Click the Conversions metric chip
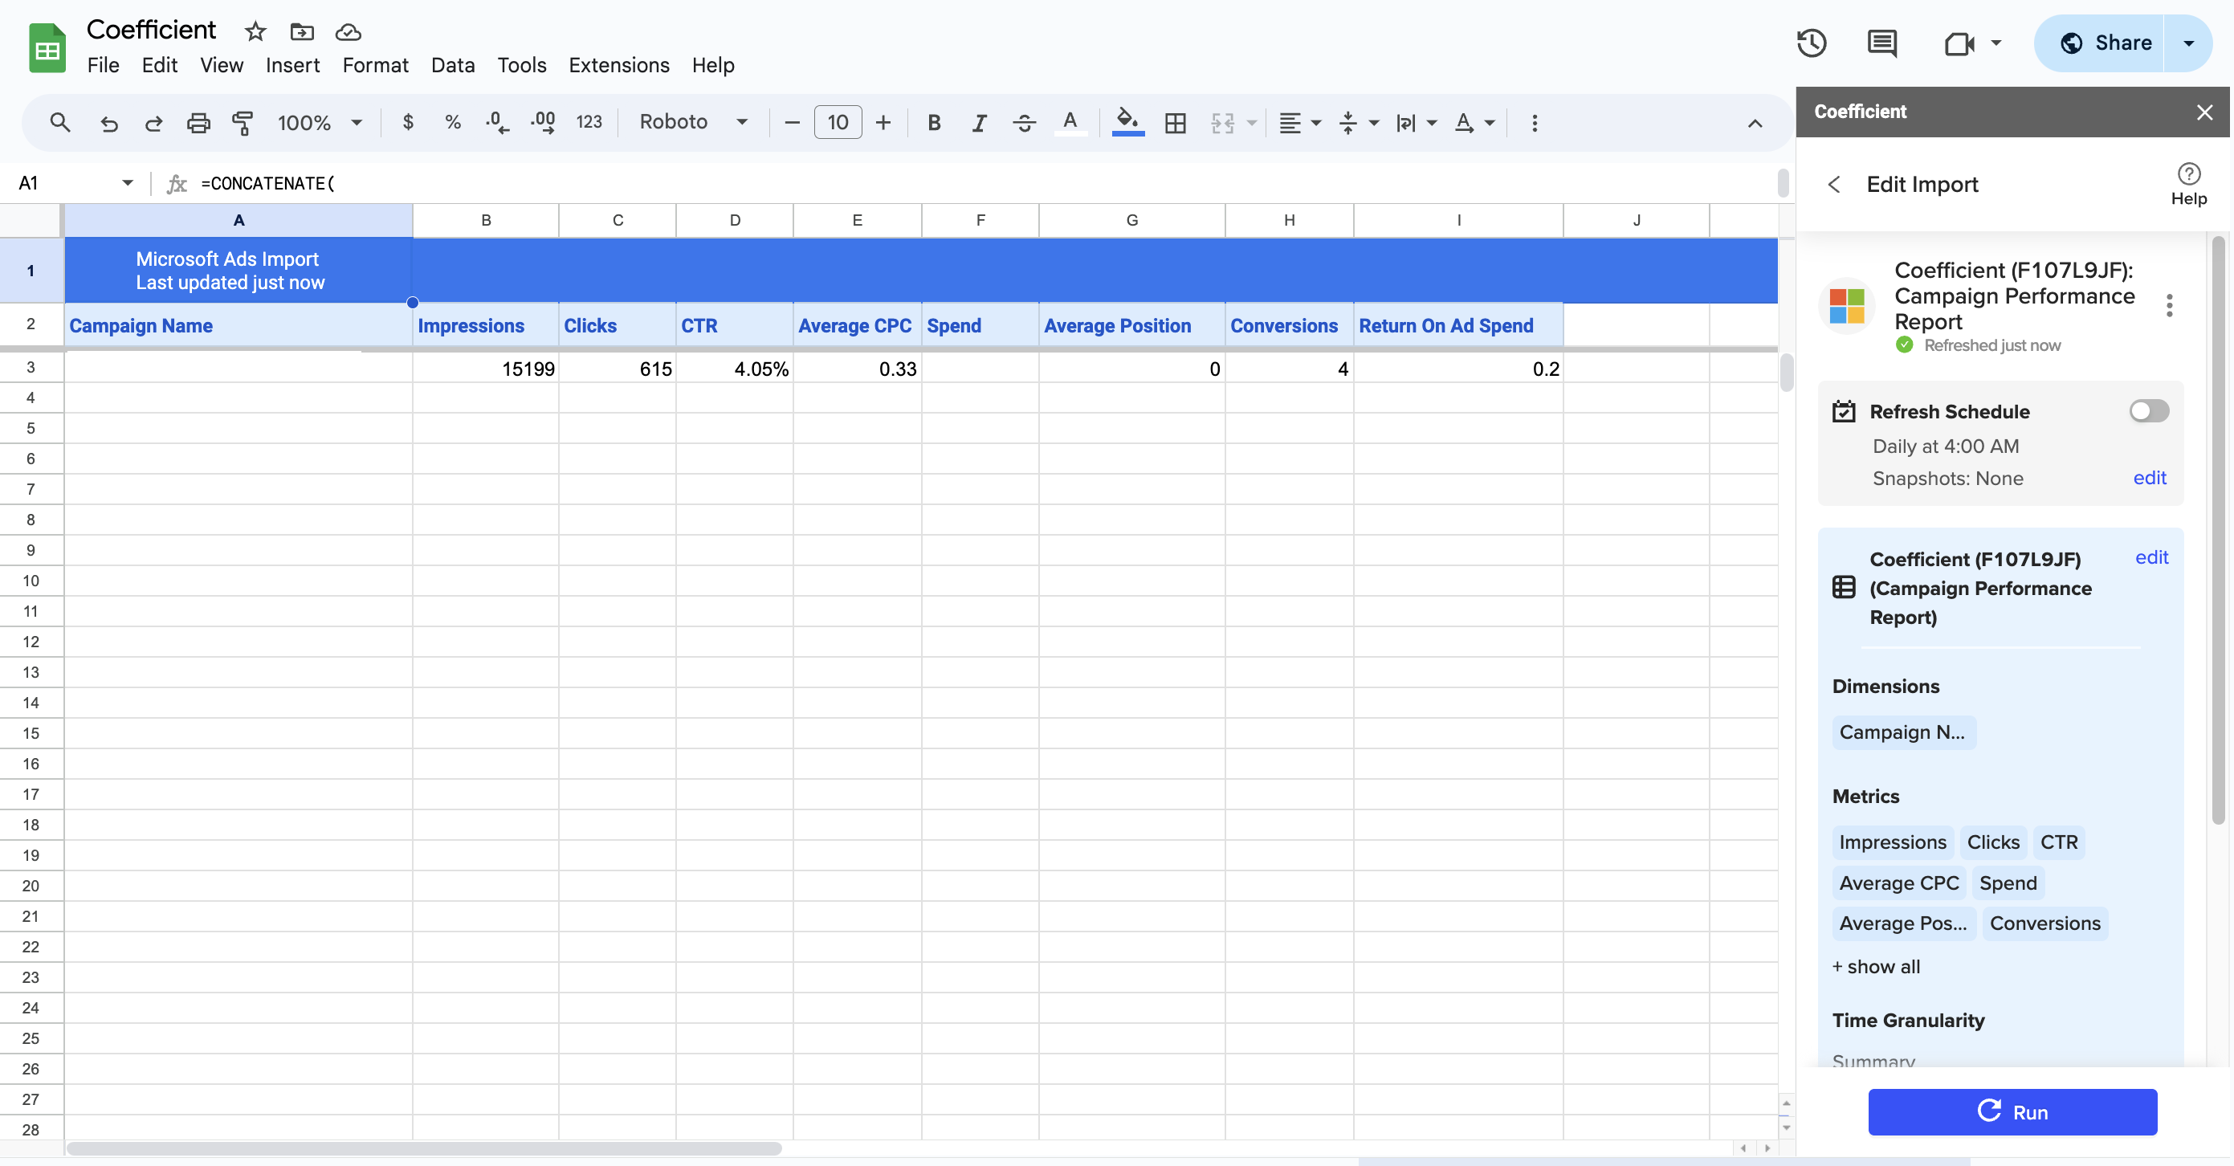The width and height of the screenshot is (2234, 1166). pyautogui.click(x=2044, y=923)
